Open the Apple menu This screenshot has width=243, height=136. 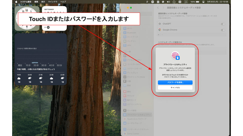(16, 2)
